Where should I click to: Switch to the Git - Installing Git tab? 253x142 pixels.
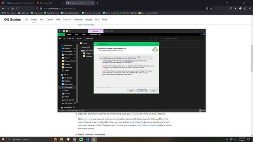pos(50,3)
